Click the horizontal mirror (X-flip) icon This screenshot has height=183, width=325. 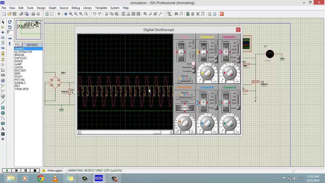10,38
